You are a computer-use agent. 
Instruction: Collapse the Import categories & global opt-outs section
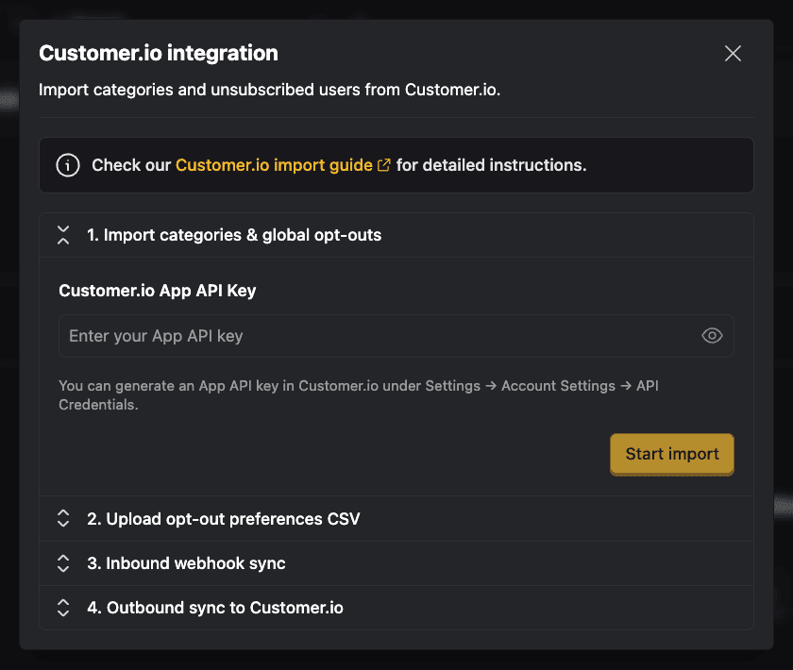point(396,235)
